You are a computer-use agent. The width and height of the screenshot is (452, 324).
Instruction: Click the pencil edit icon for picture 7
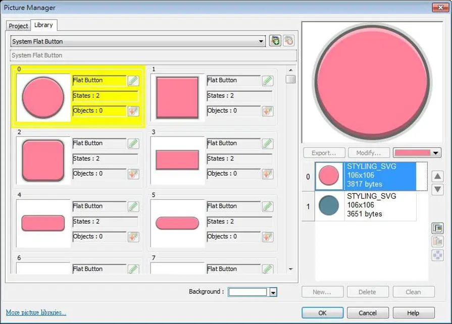[x=268, y=269]
